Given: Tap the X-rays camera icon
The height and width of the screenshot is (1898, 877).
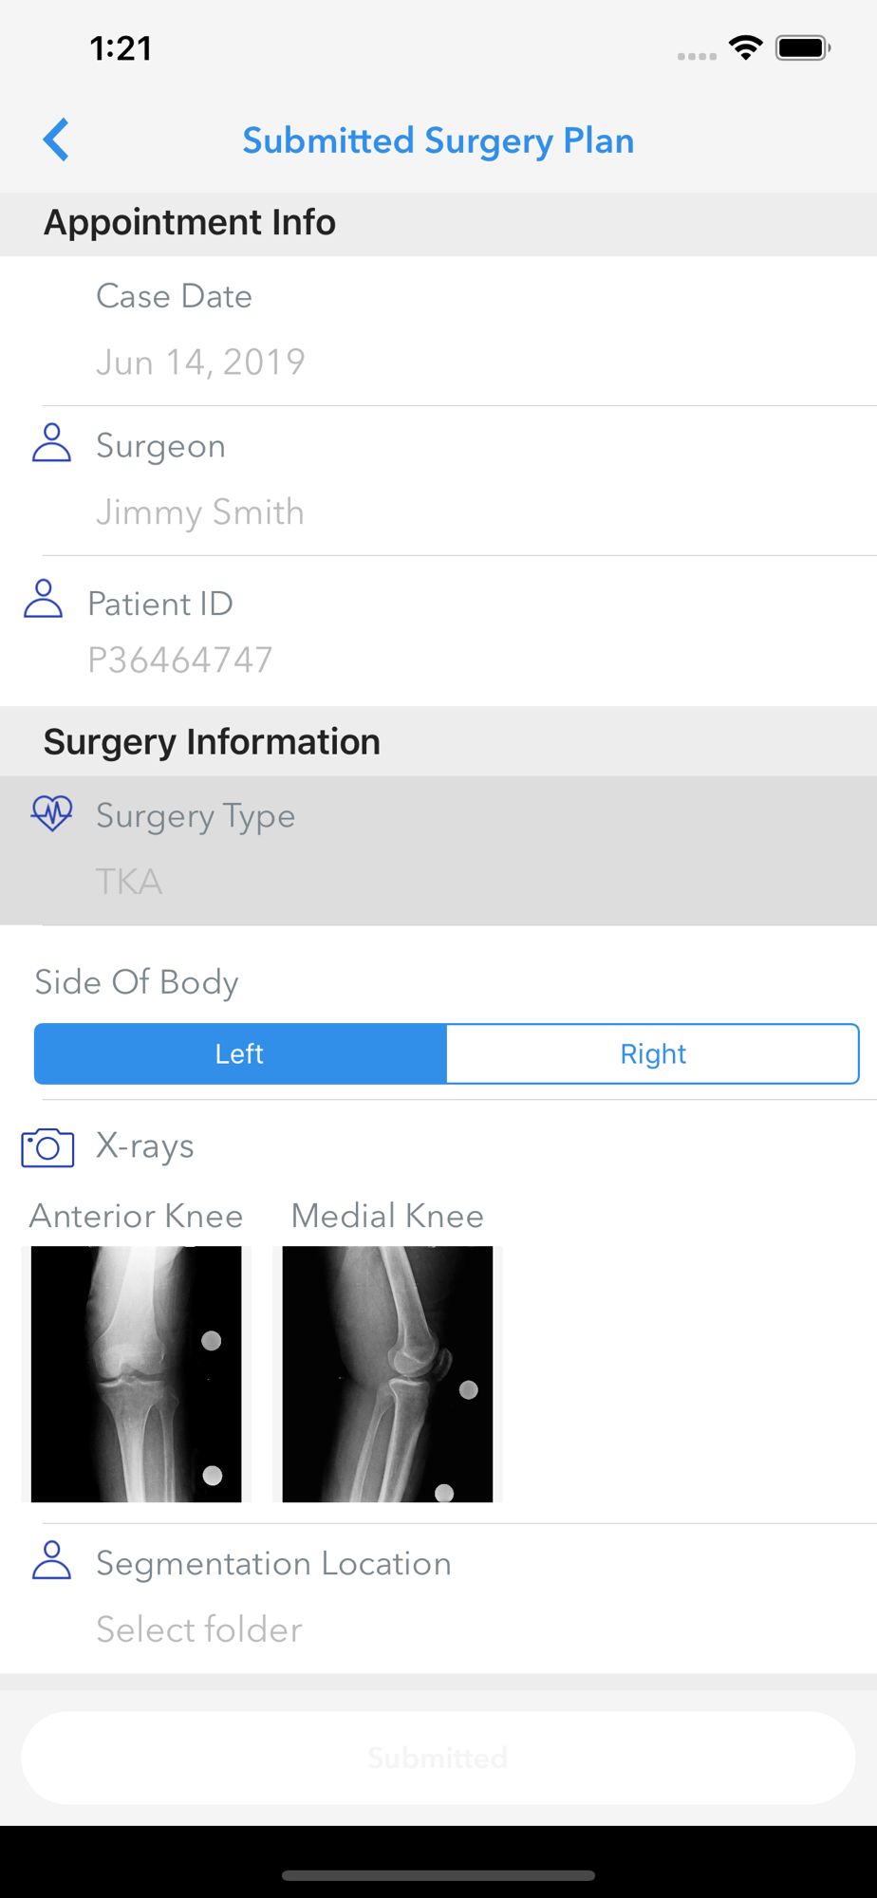Looking at the screenshot, I should pos(47,1147).
